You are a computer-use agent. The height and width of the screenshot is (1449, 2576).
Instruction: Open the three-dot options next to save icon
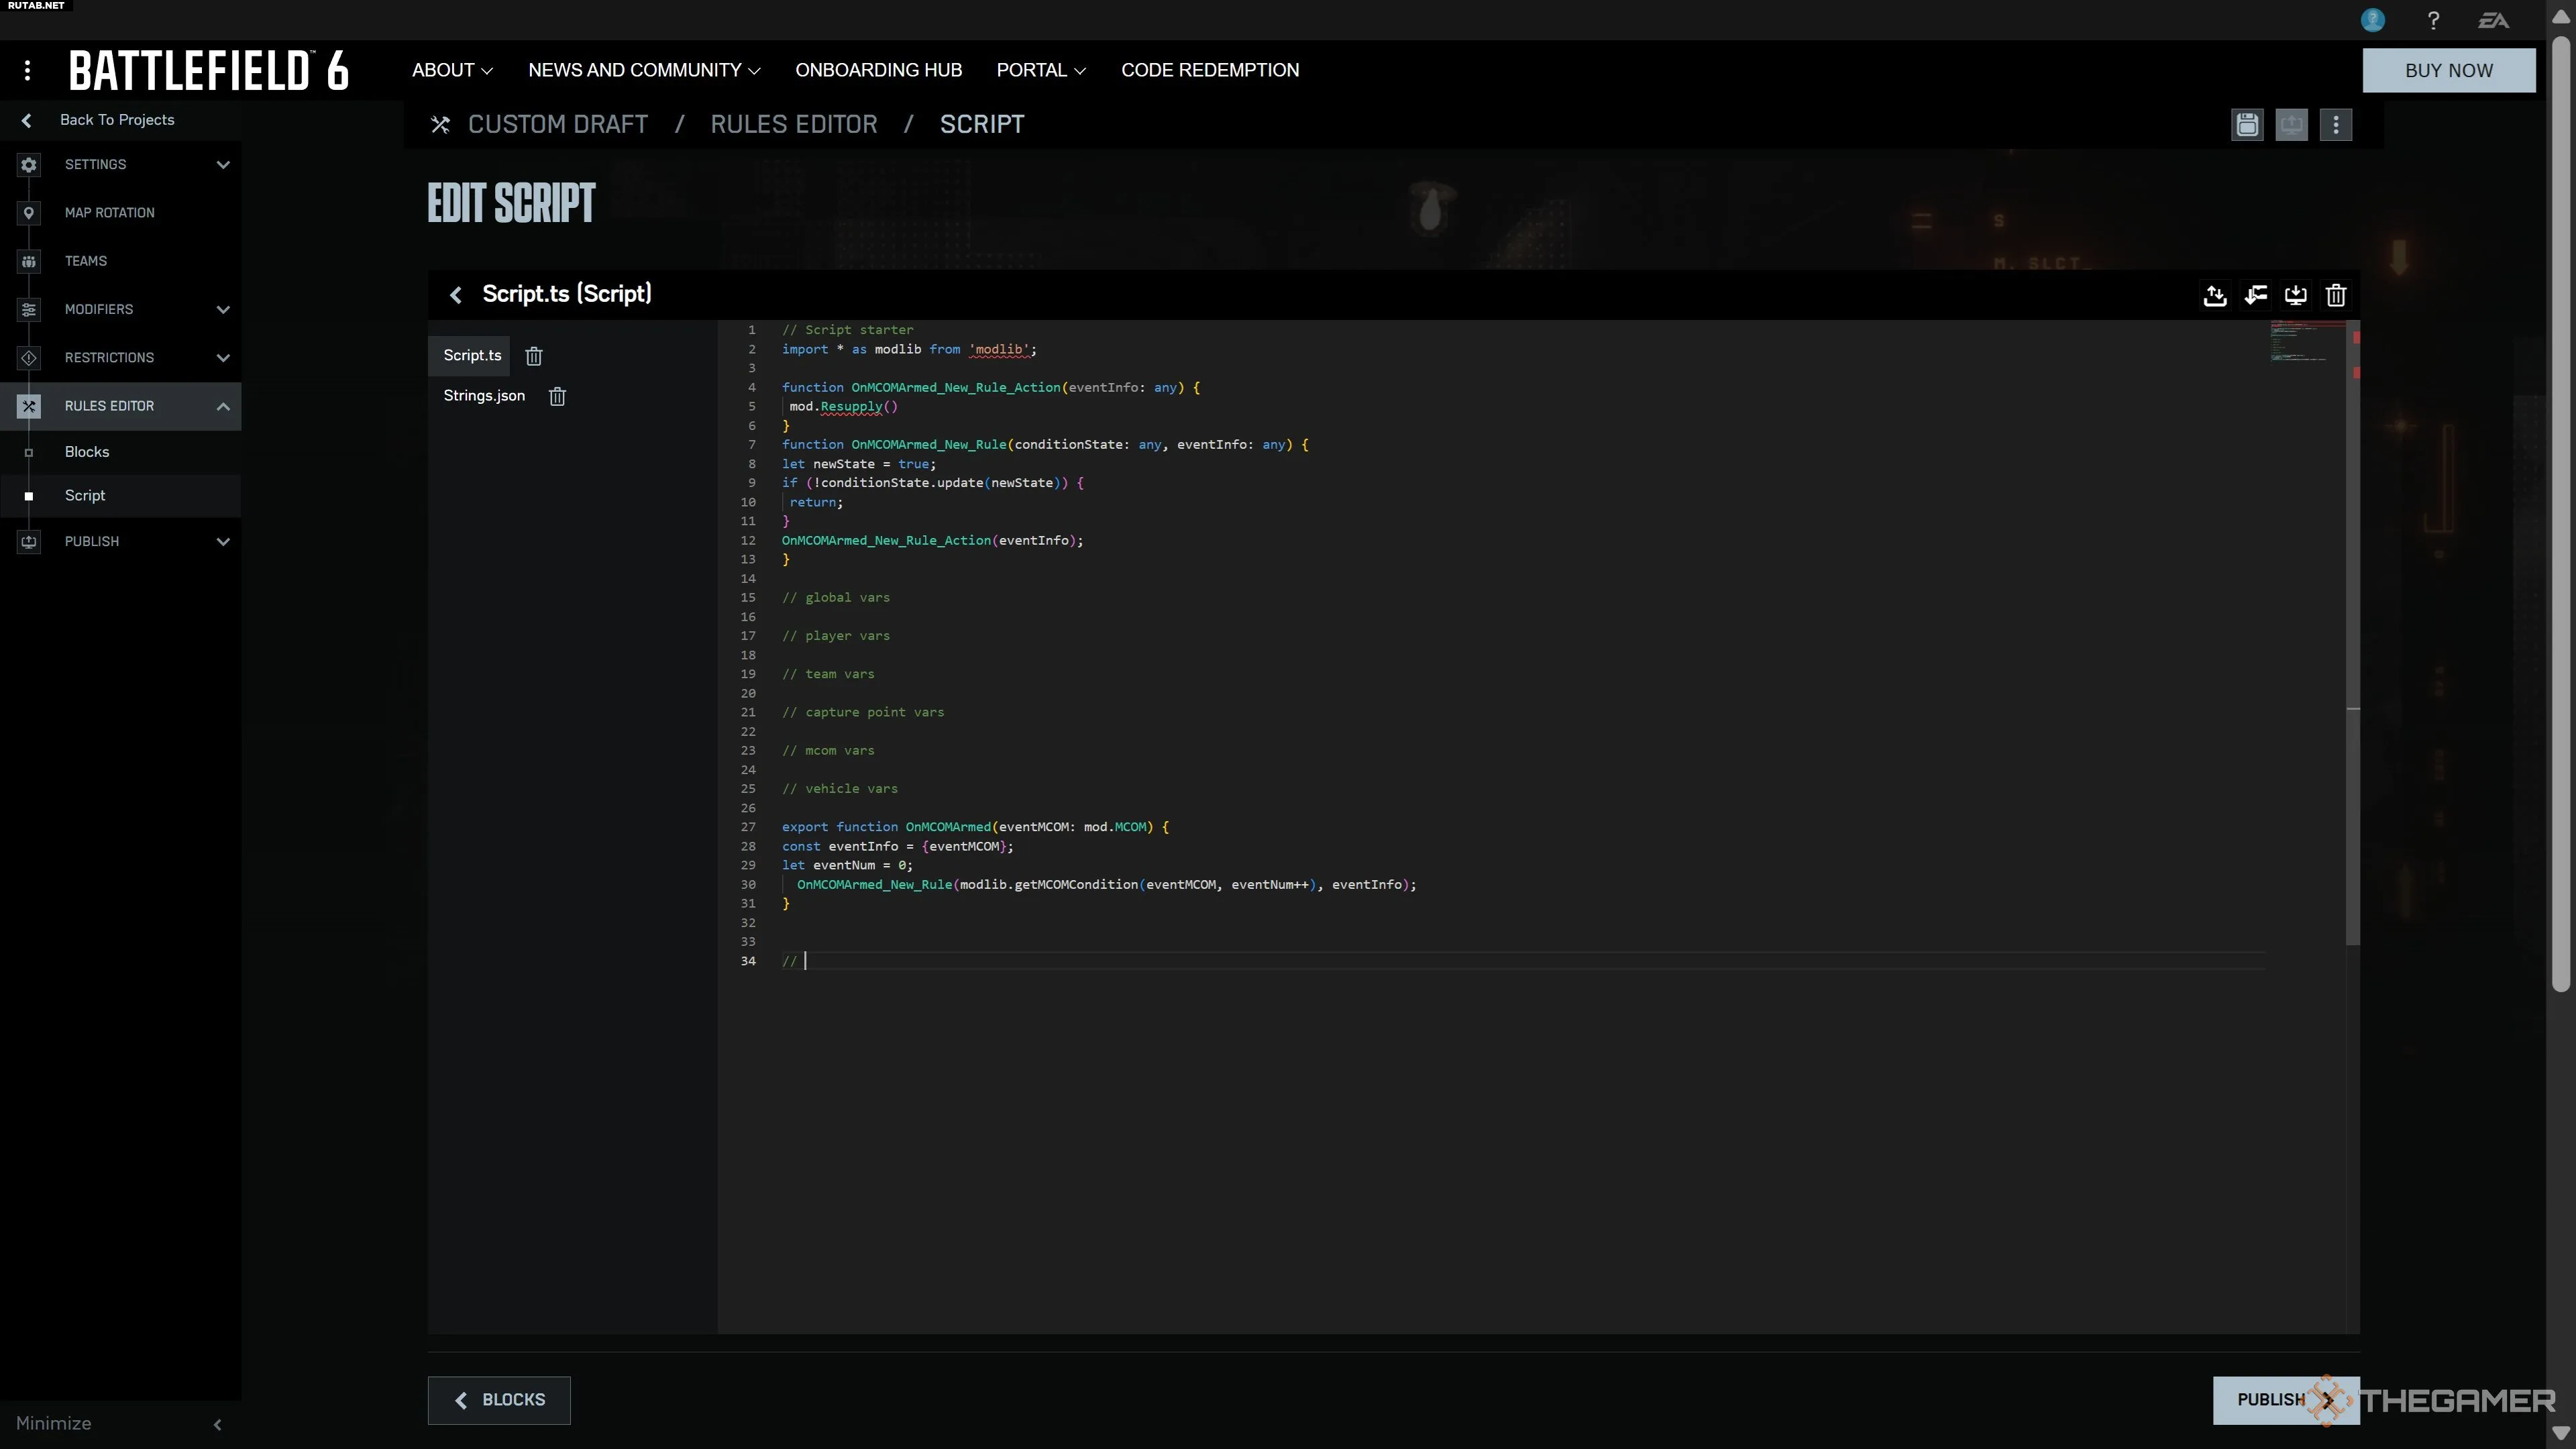tap(2335, 125)
